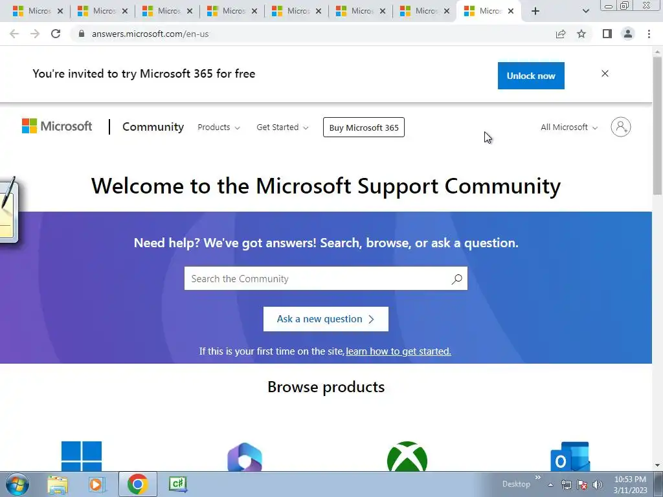Expand the Desktop toolbar chevron
The image size is (663, 497).
537,478
